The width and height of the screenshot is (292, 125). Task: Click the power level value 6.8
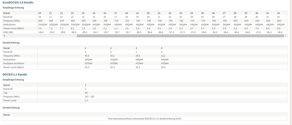[x=279, y=28]
